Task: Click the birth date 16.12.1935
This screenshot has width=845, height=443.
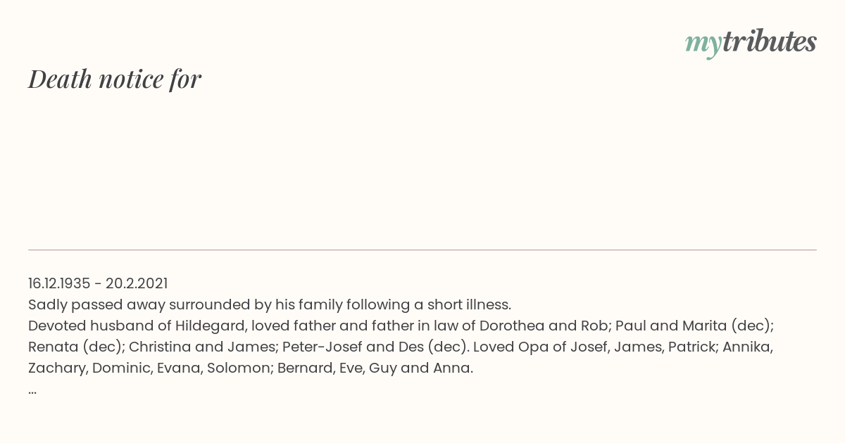Action: point(59,283)
